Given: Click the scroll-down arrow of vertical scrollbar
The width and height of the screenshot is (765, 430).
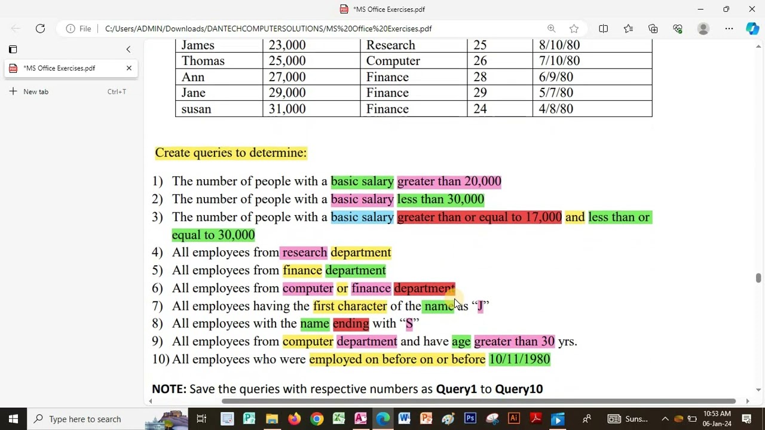Looking at the screenshot, I should pos(758,389).
